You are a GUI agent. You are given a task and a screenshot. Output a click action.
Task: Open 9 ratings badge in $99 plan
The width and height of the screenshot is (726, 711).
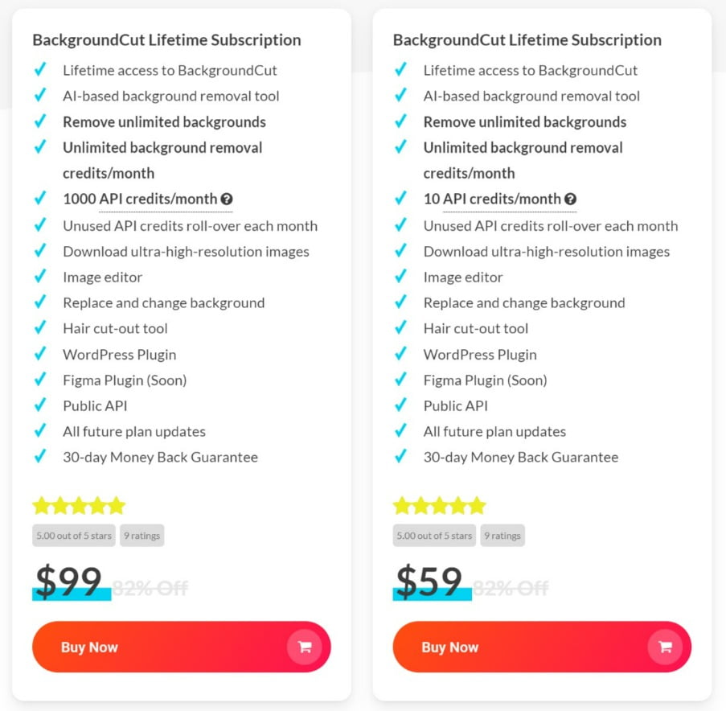pyautogui.click(x=142, y=536)
